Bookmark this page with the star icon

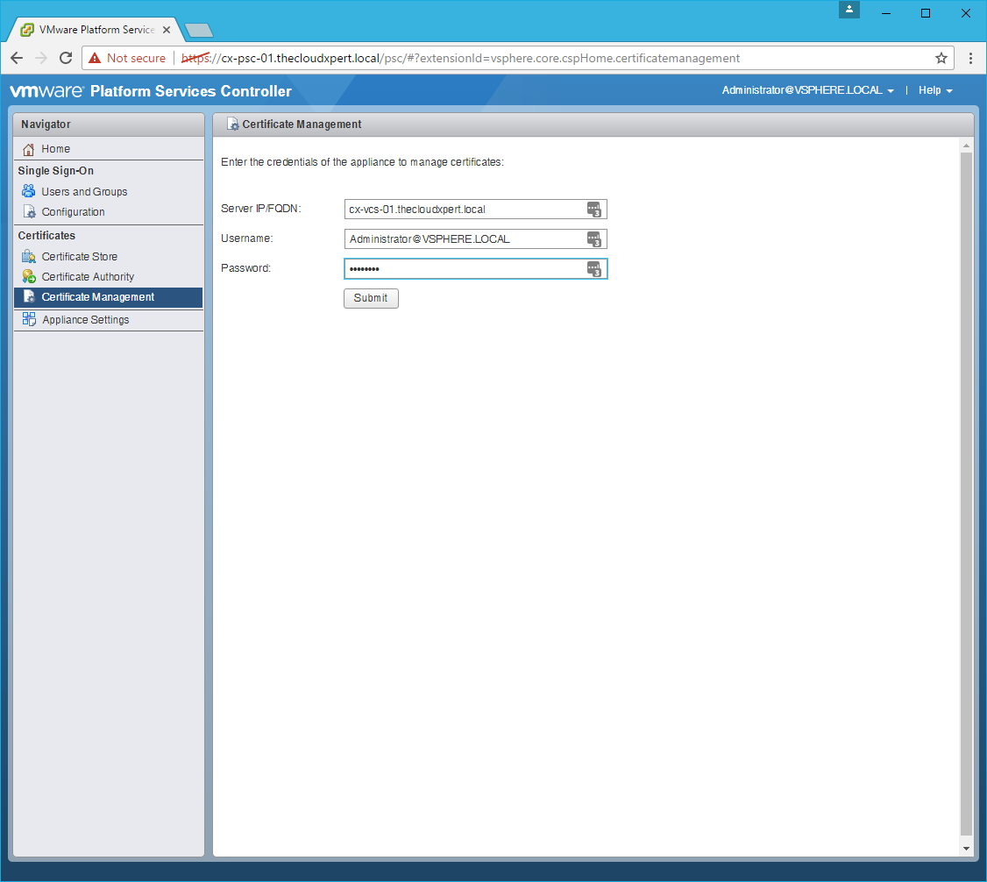click(x=941, y=58)
